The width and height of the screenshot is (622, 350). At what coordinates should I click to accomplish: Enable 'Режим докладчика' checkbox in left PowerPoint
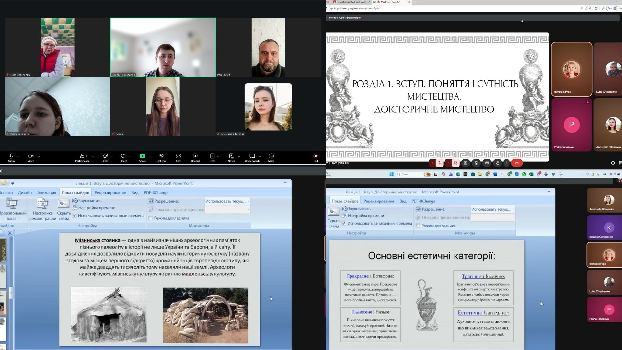pyautogui.click(x=151, y=218)
